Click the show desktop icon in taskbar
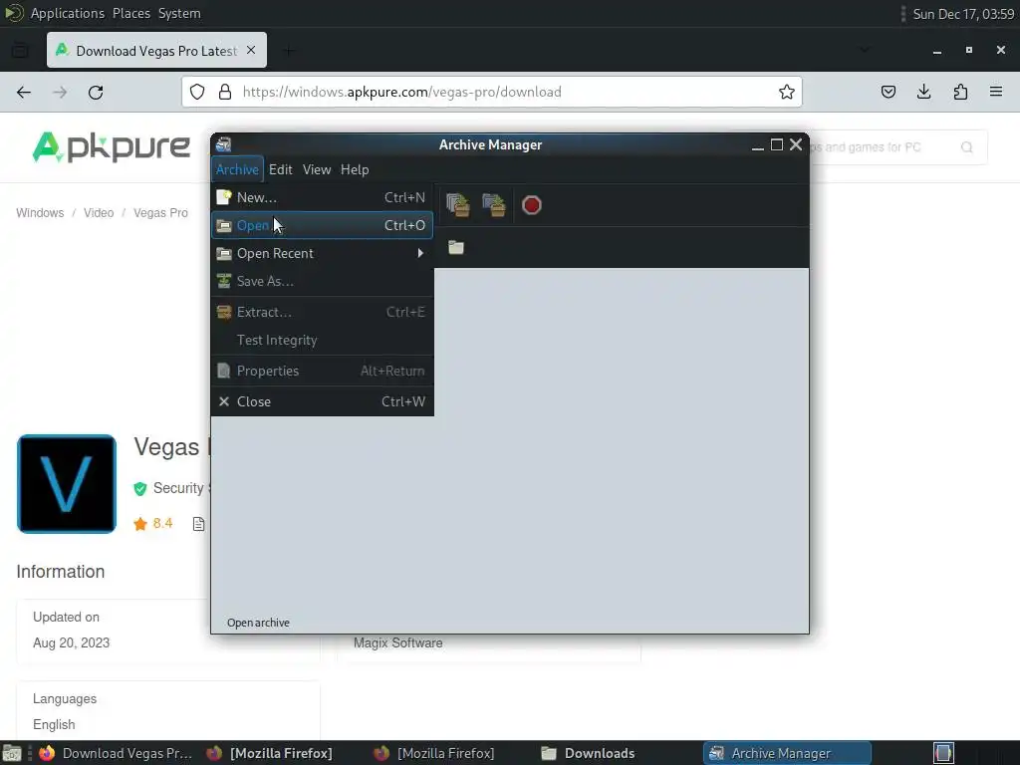This screenshot has height=765, width=1020. click(x=12, y=753)
